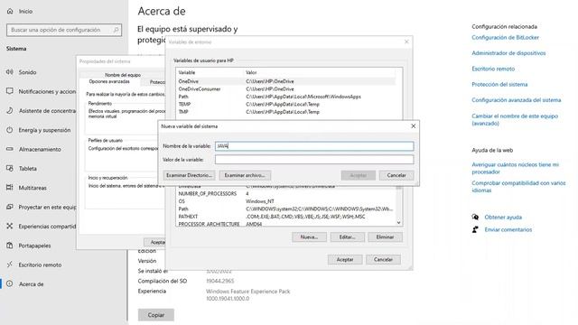Select PROCESSOR_ARCHITECTURE system variable row
578x325 pixels.
point(286,224)
